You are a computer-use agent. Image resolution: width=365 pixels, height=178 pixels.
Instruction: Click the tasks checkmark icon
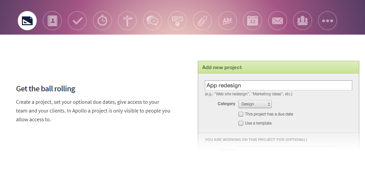pyautogui.click(x=77, y=21)
